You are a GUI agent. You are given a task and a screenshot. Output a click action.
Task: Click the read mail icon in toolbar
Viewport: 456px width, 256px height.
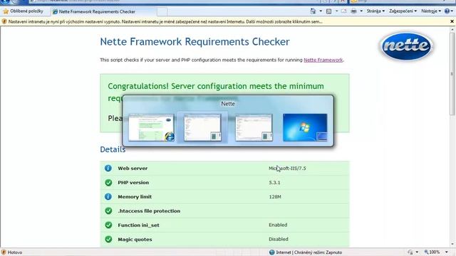(x=343, y=11)
